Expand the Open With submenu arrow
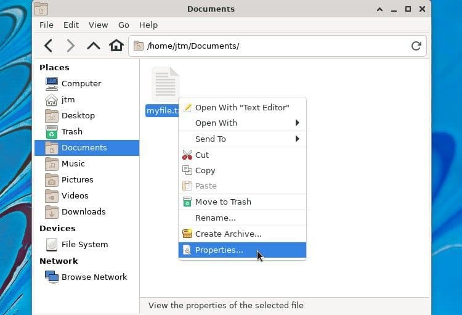The height and width of the screenshot is (315, 462). (x=298, y=123)
